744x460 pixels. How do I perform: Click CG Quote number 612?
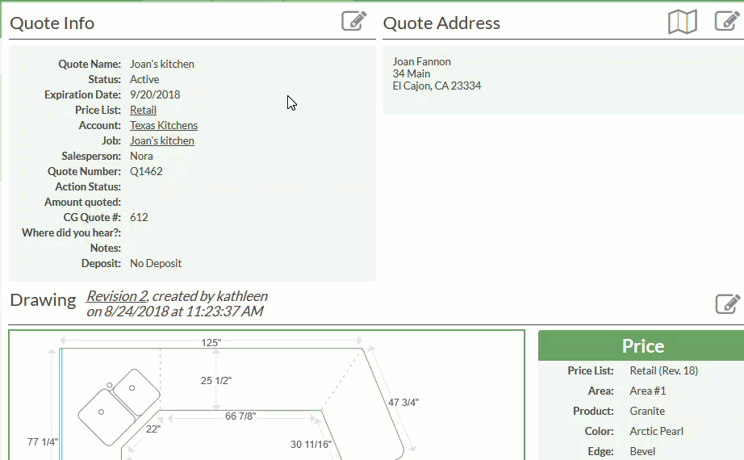tap(139, 217)
